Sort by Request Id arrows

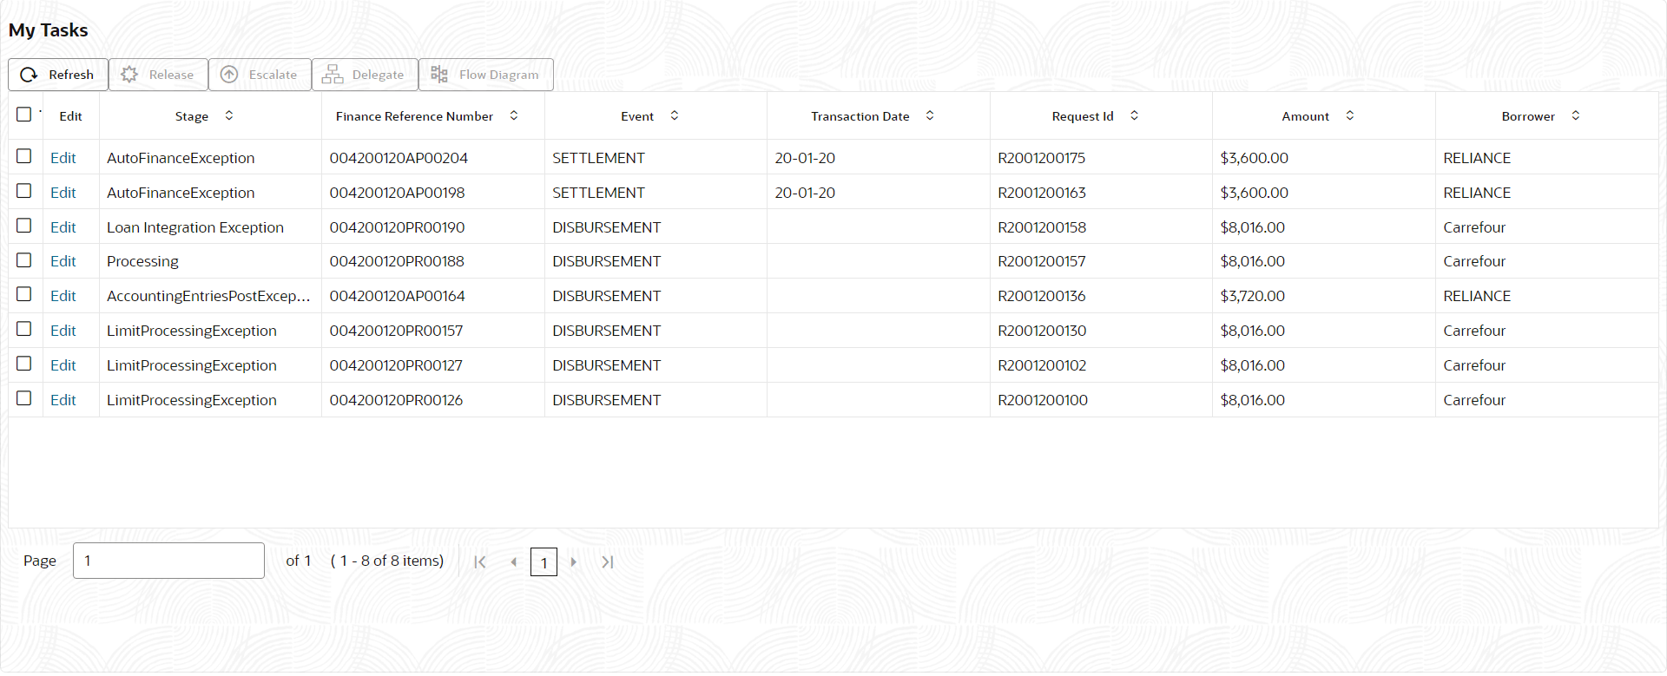(x=1134, y=115)
